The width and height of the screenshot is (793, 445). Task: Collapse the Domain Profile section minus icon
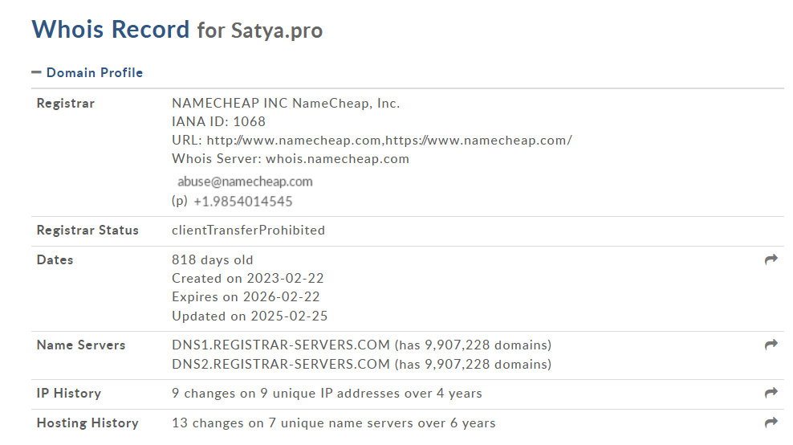click(x=36, y=72)
